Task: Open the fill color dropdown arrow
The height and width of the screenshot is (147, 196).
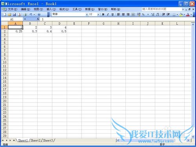Action: [x=184, y=14]
